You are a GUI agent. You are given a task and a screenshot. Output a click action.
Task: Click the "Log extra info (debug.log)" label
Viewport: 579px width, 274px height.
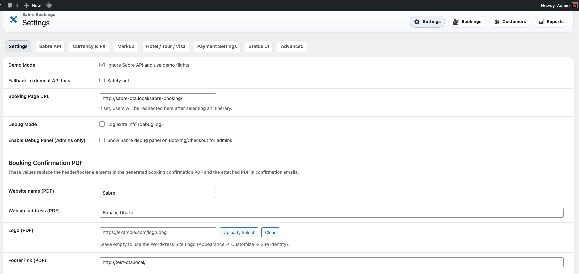[135, 124]
